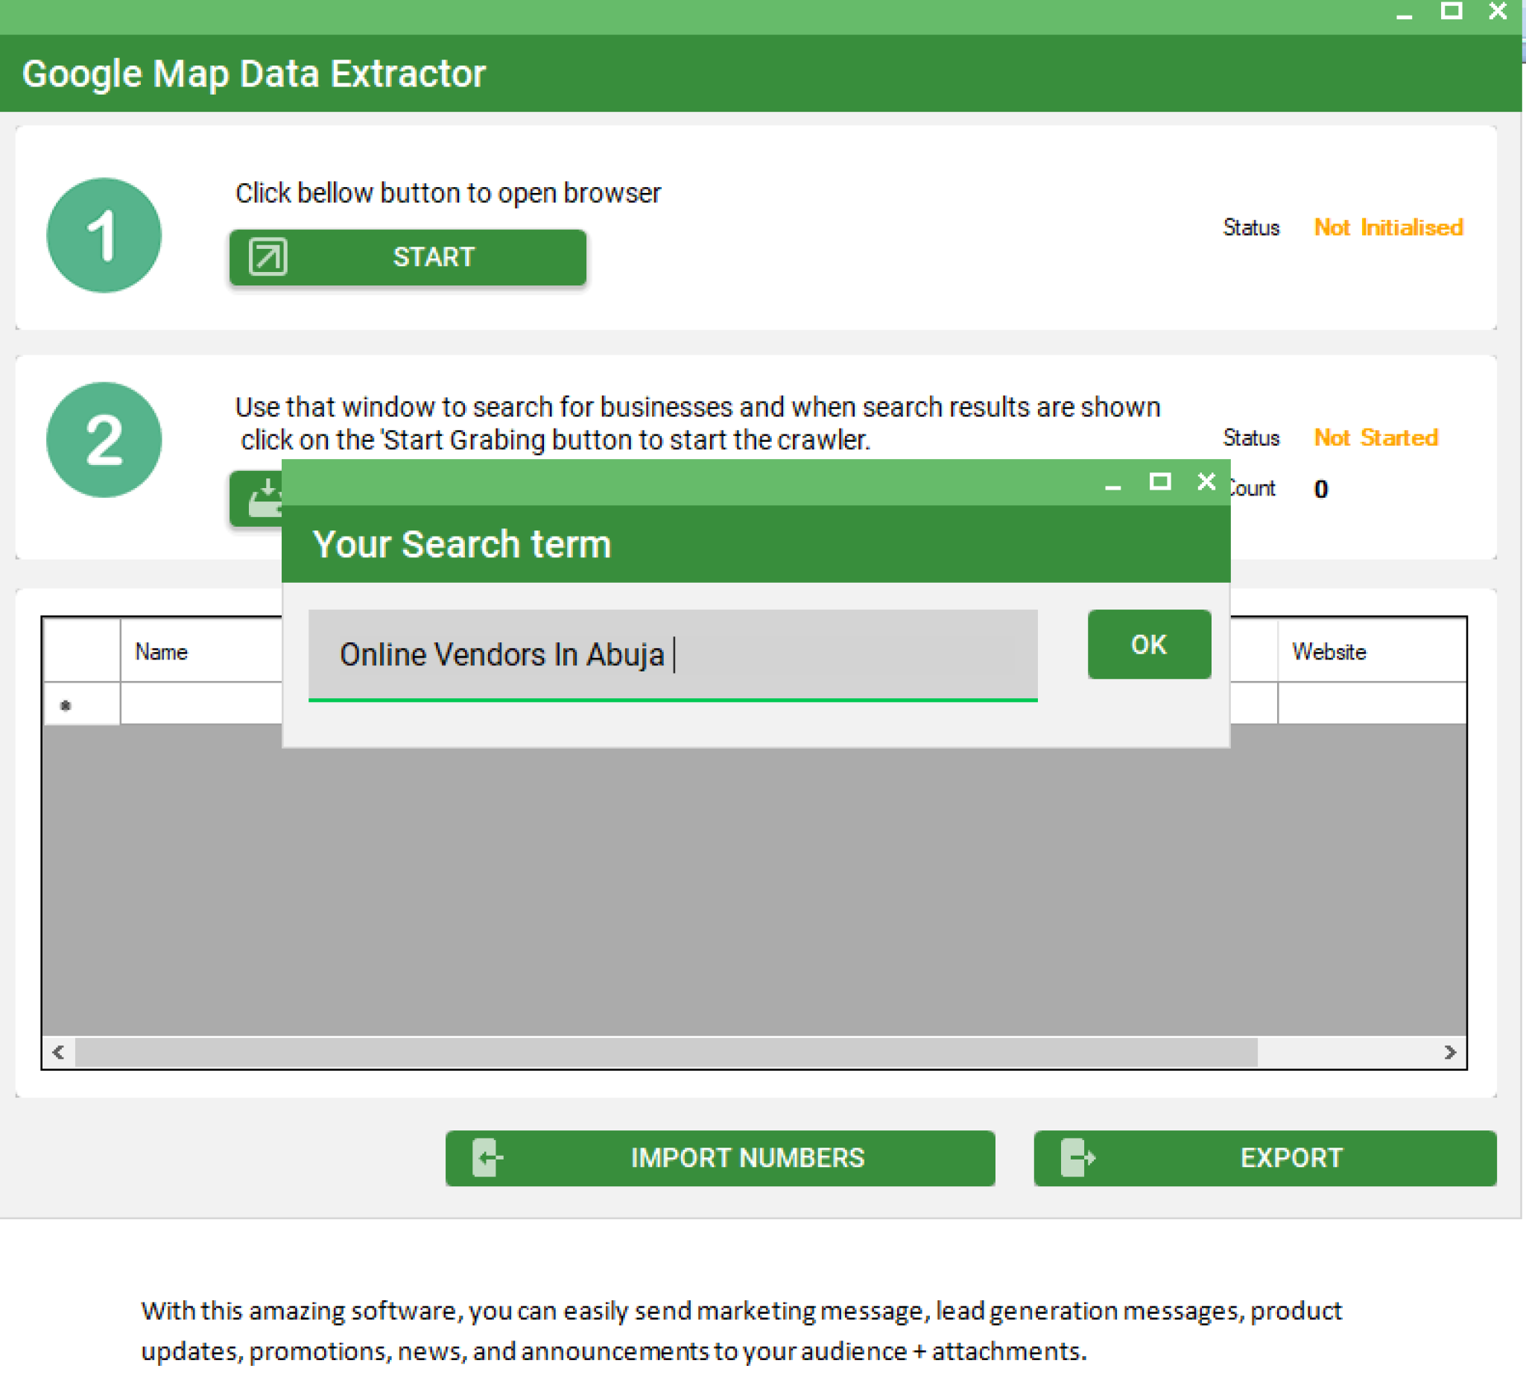Maximize the Your Search term dialog
Viewport: 1526px width, 1389px height.
[1159, 481]
